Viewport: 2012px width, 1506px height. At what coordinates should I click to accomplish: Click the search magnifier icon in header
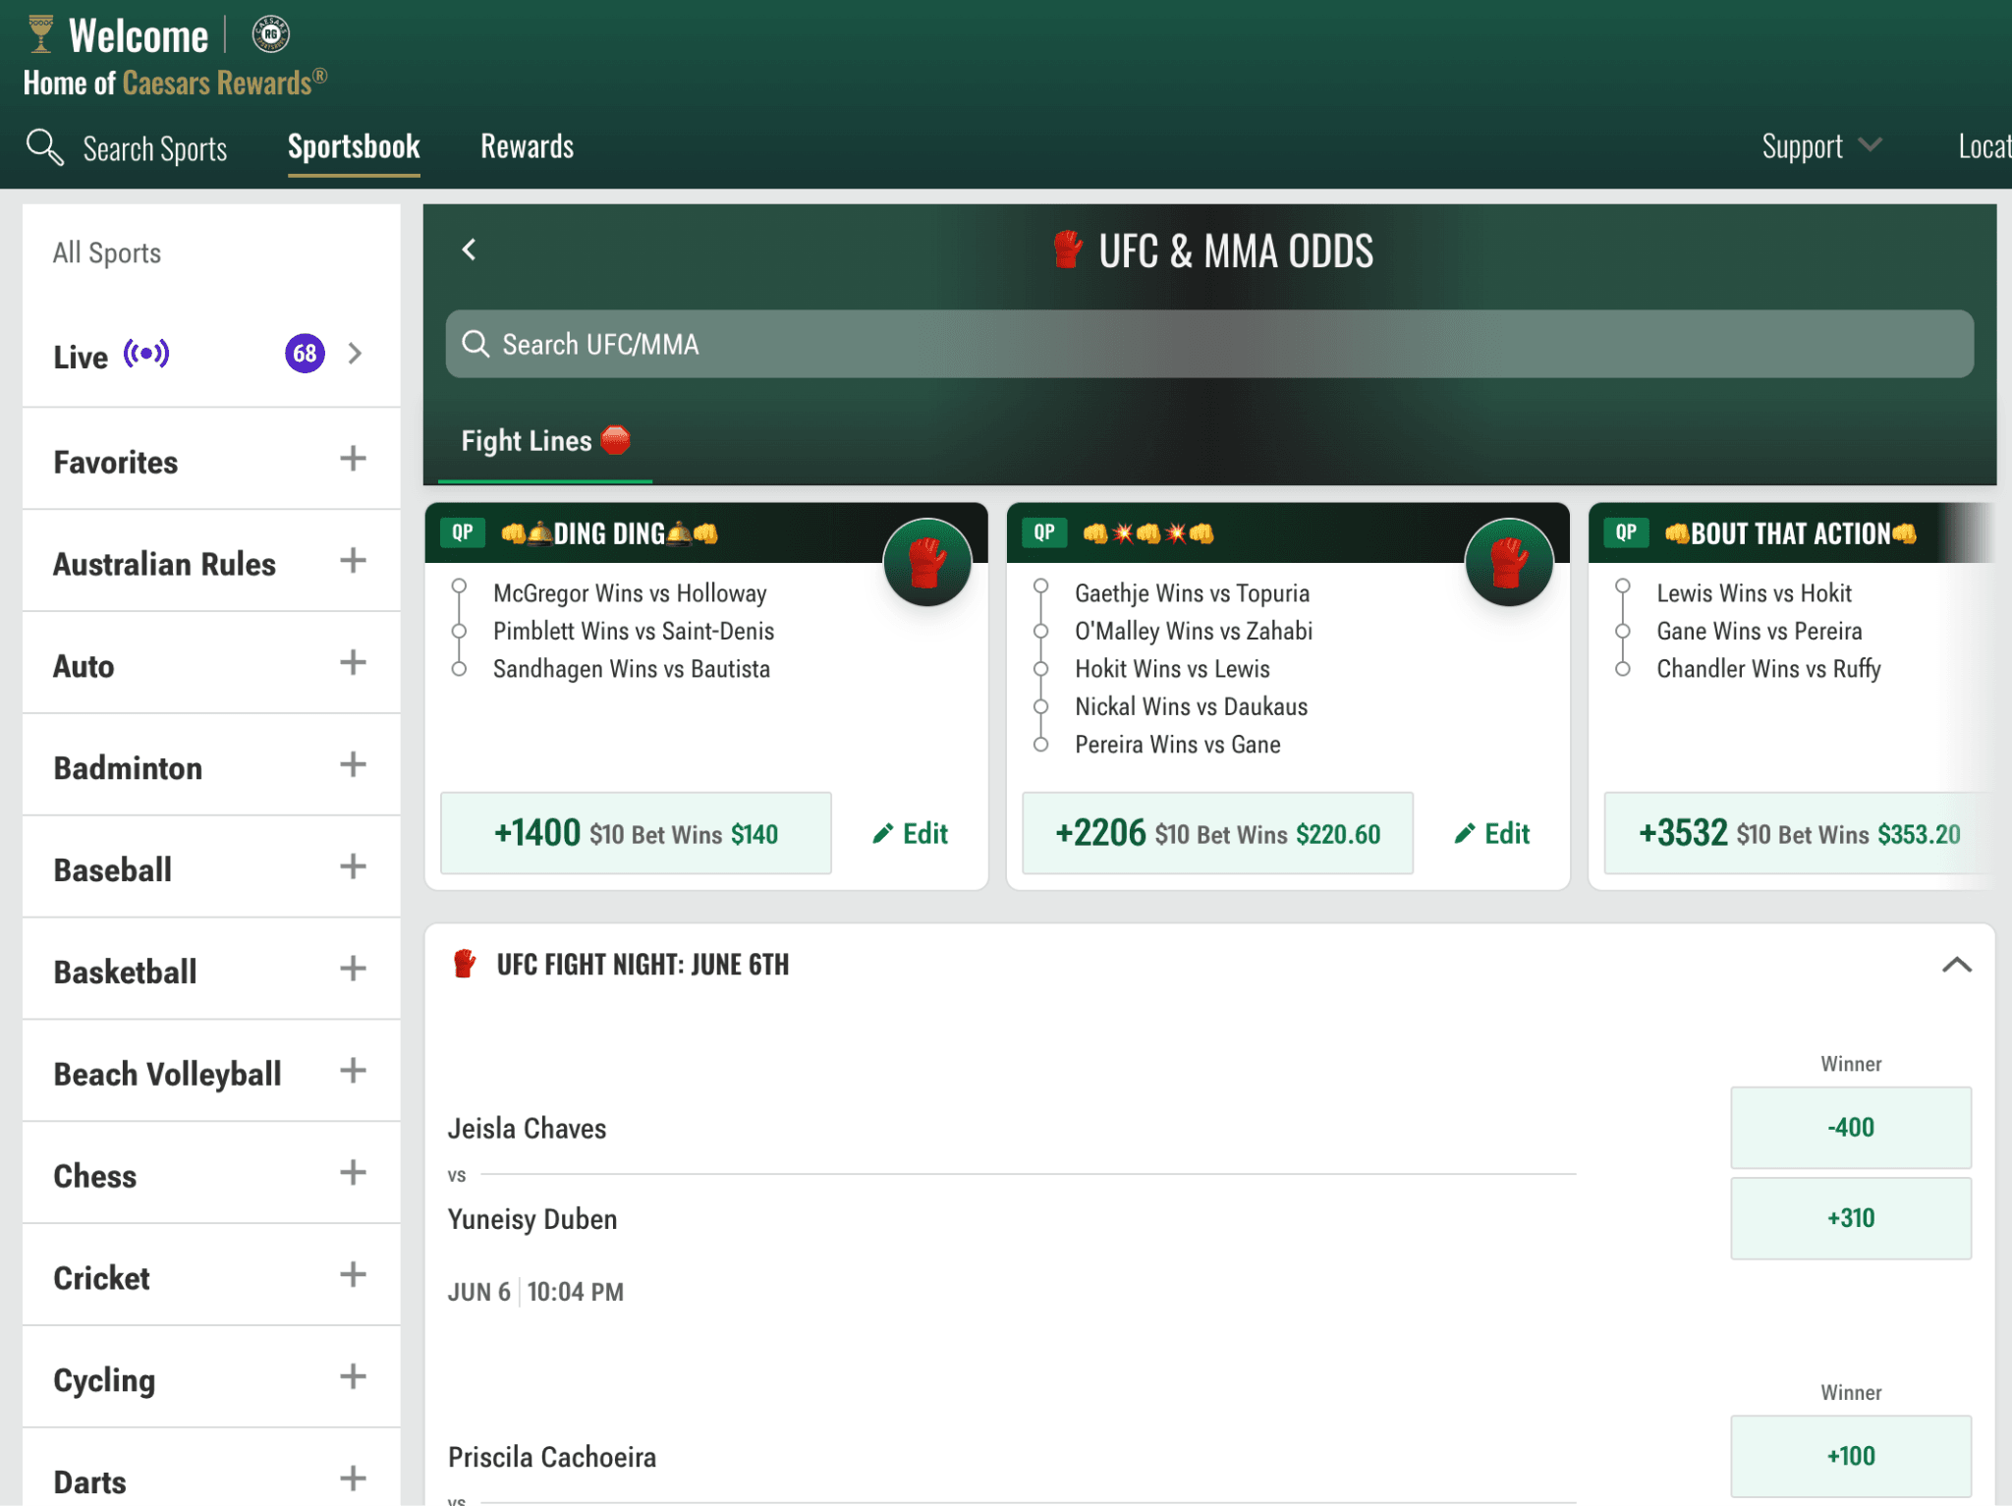point(44,147)
